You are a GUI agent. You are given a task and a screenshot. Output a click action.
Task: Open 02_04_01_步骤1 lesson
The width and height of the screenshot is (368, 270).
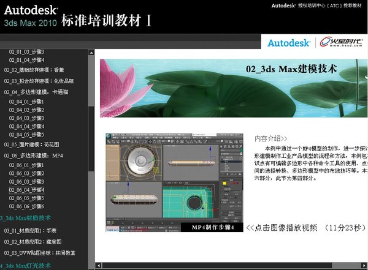tap(26, 102)
